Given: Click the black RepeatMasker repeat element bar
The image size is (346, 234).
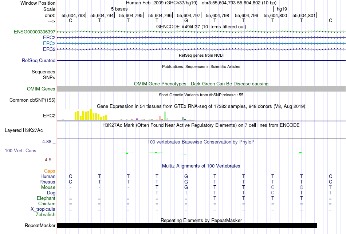Looking at the screenshot, I should (x=187, y=225).
